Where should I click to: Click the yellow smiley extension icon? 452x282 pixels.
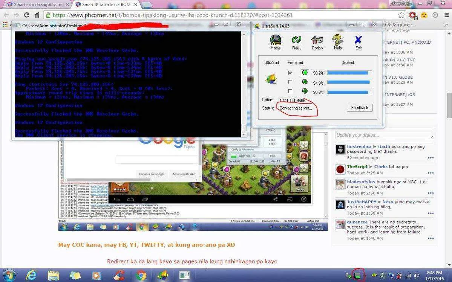[x=424, y=15]
